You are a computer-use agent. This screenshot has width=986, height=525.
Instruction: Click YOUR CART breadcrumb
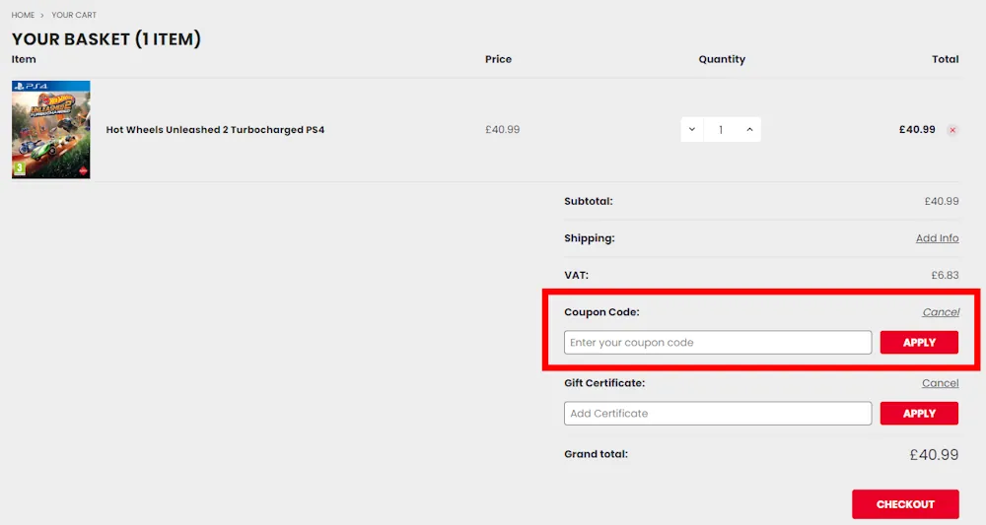74,15
